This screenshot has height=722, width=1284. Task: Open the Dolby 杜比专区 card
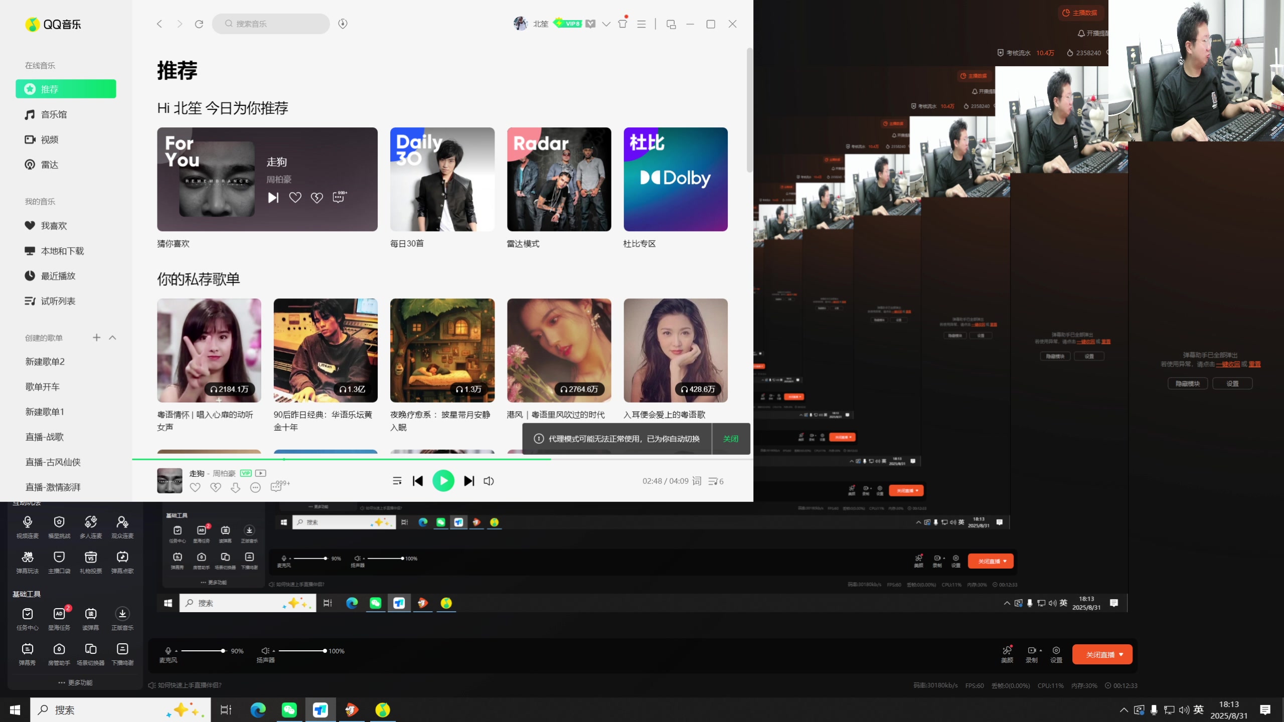tap(676, 179)
